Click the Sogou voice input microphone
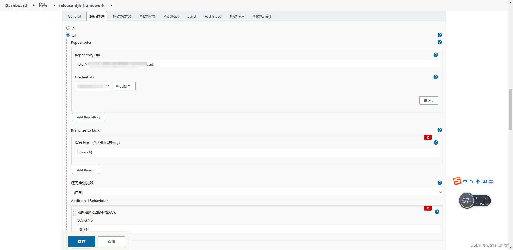513x250 pixels. (x=478, y=181)
